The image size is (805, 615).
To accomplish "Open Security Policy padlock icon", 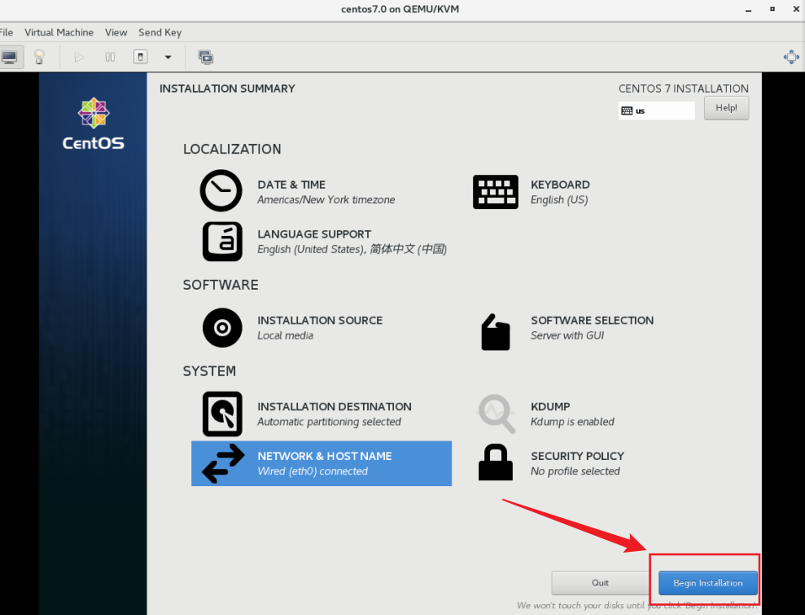I will [x=495, y=463].
